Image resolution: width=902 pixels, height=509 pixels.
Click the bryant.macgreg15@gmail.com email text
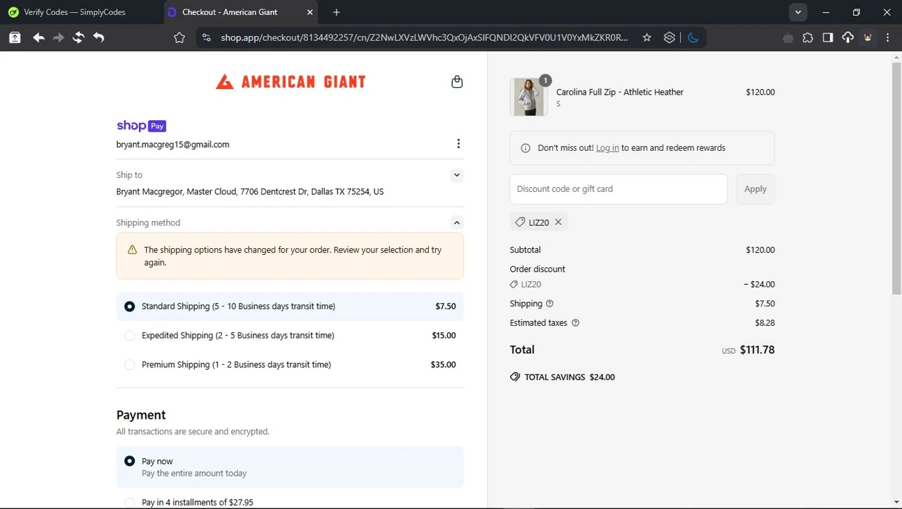(173, 144)
